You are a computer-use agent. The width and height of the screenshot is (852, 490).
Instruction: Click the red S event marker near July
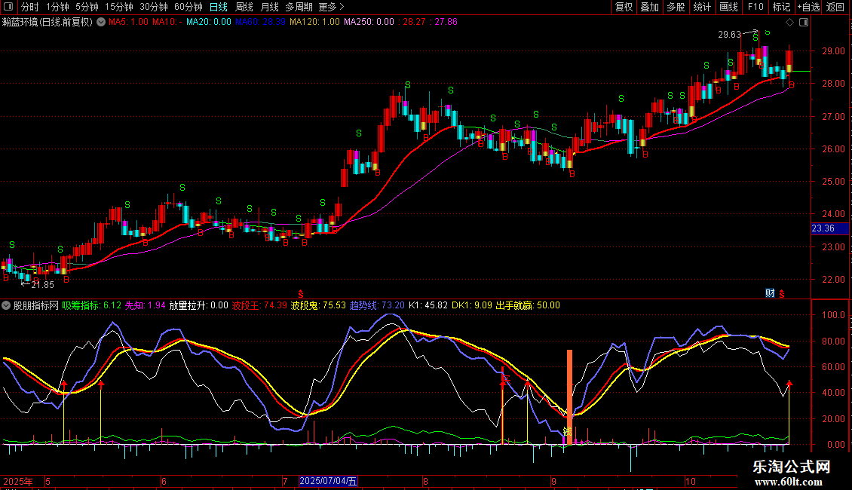pos(301,294)
